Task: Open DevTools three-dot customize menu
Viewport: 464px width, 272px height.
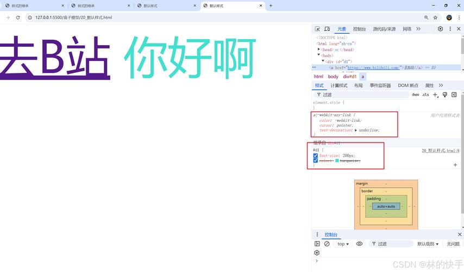Action: [x=450, y=29]
